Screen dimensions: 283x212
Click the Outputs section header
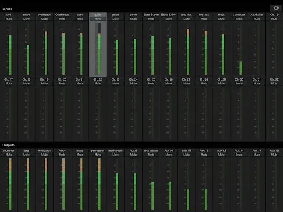click(8, 145)
